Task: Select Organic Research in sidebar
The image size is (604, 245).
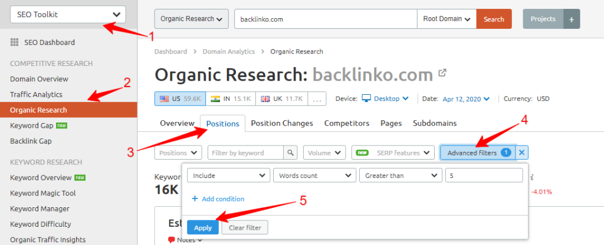Action: (x=68, y=110)
